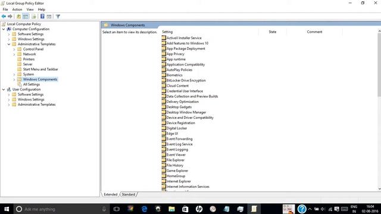Screen dimensions: 381x214
Task: Click the Cortana circle search icon
Action: coord(19,209)
